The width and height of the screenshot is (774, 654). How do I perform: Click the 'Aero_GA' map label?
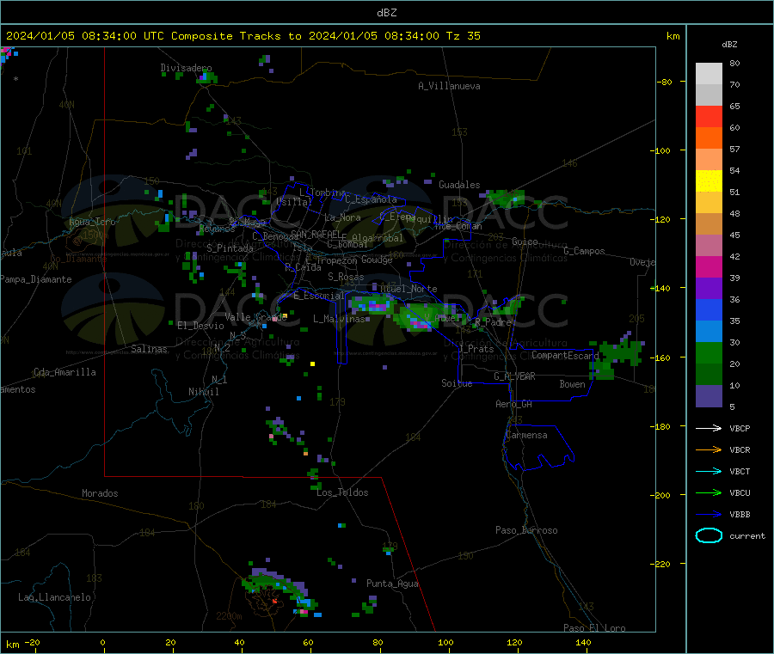pos(513,404)
